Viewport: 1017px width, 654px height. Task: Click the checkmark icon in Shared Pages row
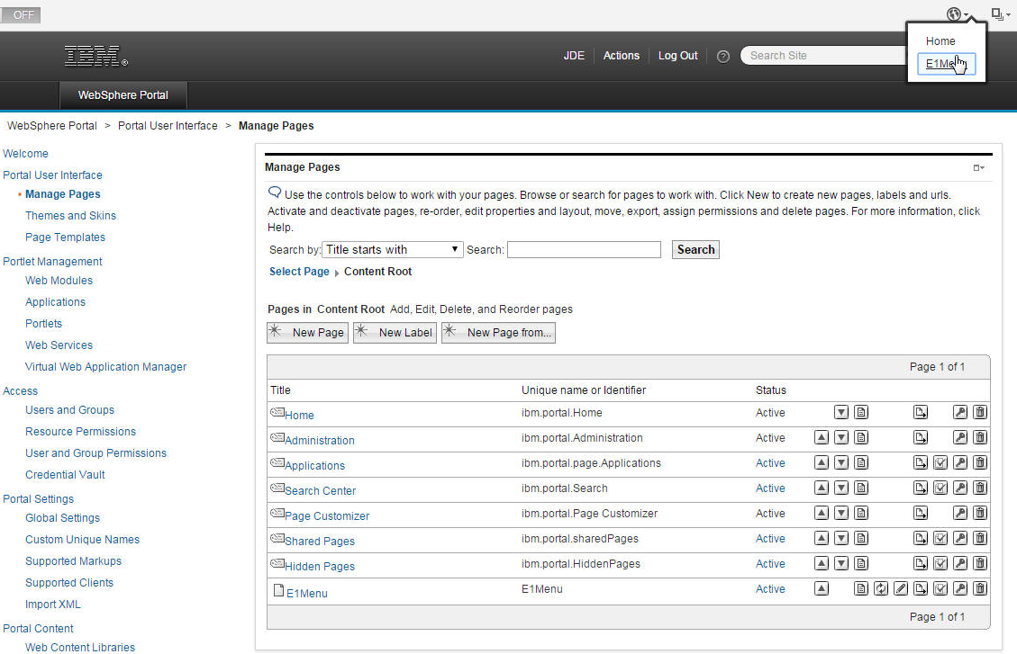pyautogui.click(x=940, y=538)
